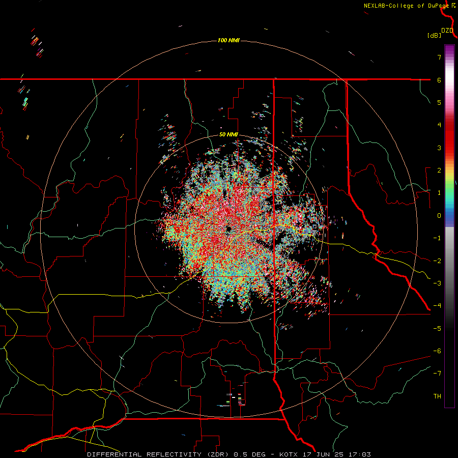The image size is (458, 458).
Task: Click the 2 value on color scale
Action: click(439, 170)
